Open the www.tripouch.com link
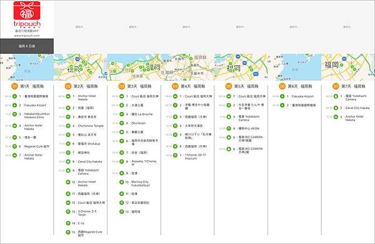Screen dimensions: 375x244 [27, 36]
